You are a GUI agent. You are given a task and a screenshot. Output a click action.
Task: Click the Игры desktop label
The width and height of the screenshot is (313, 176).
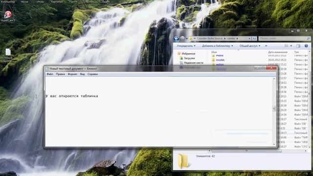coord(41,1)
